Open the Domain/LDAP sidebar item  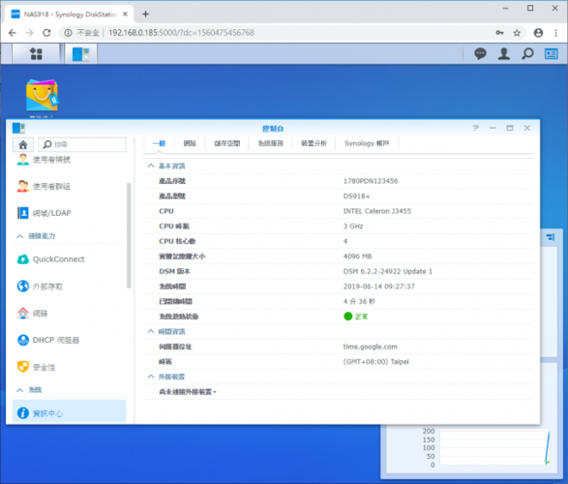[x=69, y=213]
